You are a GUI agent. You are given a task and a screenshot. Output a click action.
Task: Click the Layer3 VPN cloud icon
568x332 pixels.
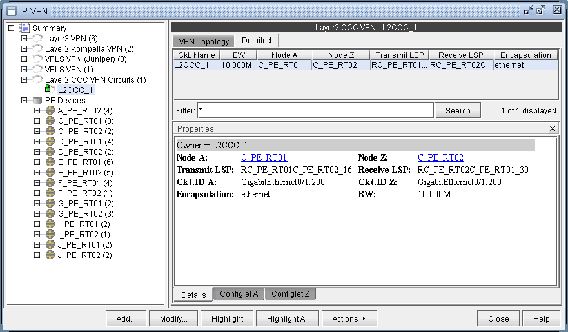37,39
